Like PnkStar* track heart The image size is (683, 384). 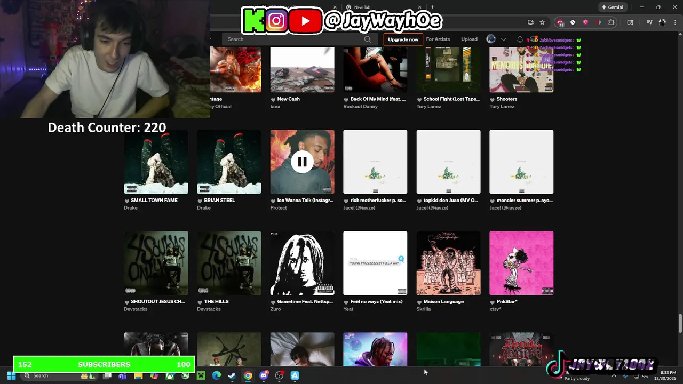click(x=493, y=302)
